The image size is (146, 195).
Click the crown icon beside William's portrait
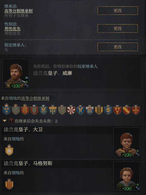[x=27, y=78]
